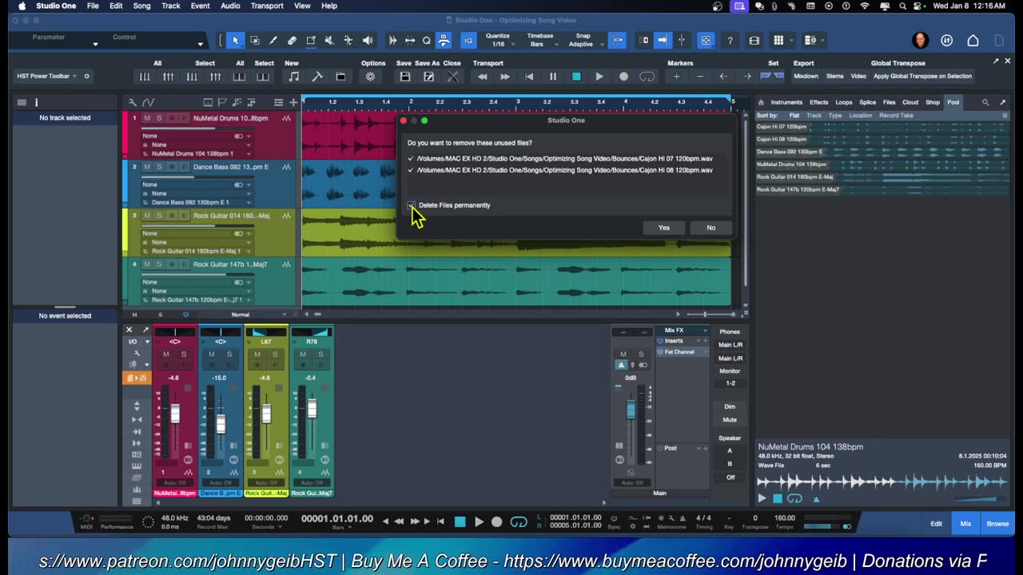The height and width of the screenshot is (575, 1023).
Task: Toggle checkbox for Cajon Hi 07 file
Action: pyautogui.click(x=410, y=158)
